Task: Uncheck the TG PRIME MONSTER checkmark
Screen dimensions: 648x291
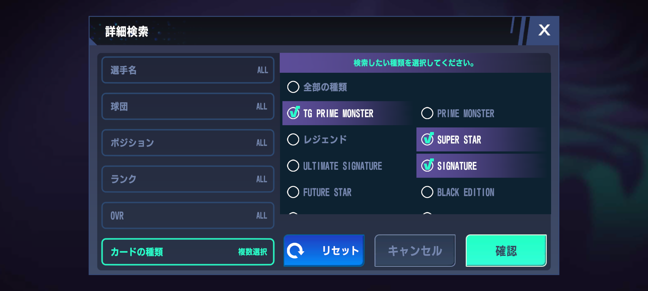Action: pyautogui.click(x=293, y=113)
